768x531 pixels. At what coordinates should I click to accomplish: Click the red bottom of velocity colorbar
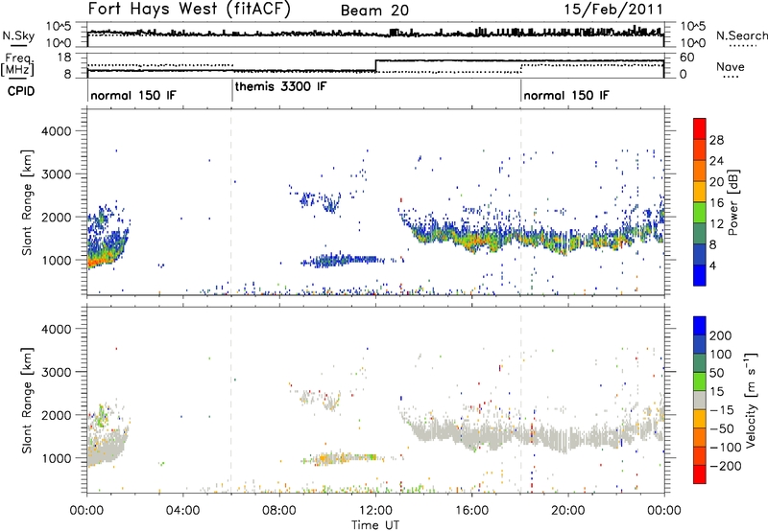(700, 474)
